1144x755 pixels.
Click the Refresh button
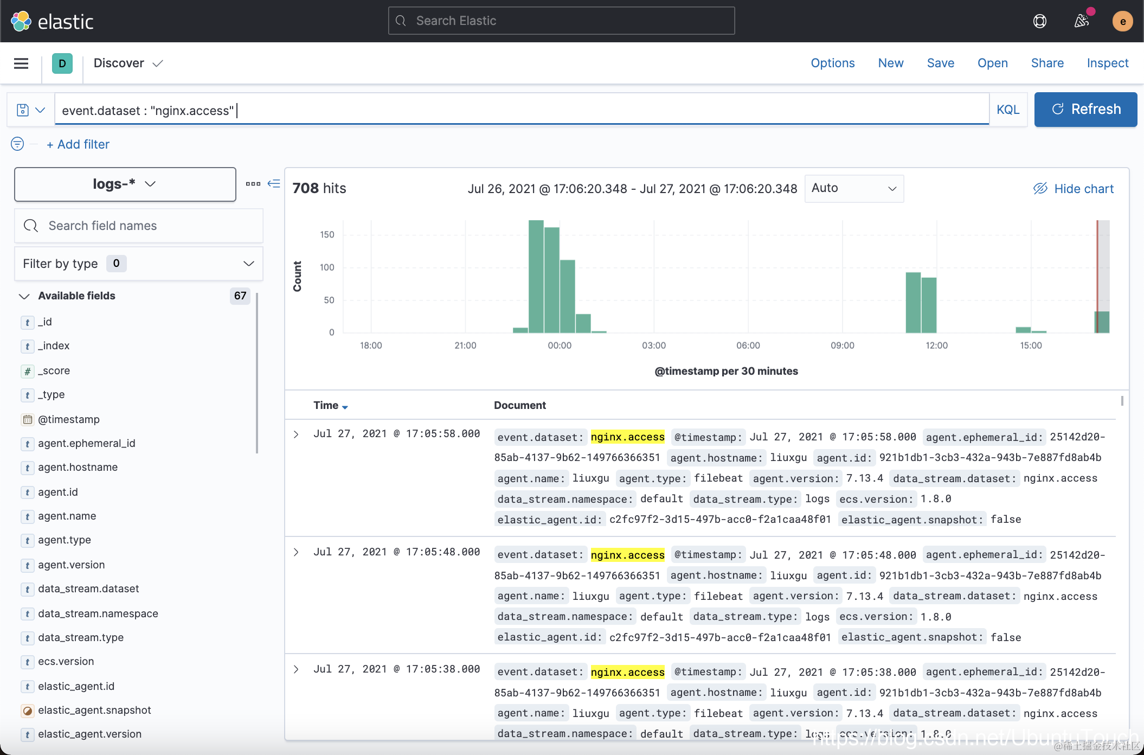coord(1085,110)
